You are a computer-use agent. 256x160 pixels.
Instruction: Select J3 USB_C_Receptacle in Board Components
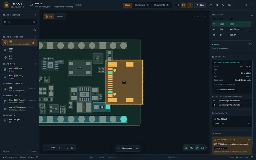tap(20, 43)
